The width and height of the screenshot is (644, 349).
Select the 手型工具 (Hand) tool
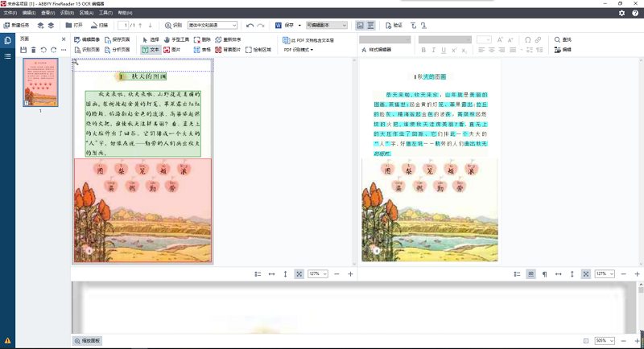point(176,39)
